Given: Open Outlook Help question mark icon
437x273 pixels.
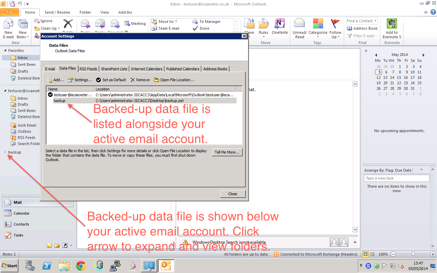Looking at the screenshot, I should (433, 12).
